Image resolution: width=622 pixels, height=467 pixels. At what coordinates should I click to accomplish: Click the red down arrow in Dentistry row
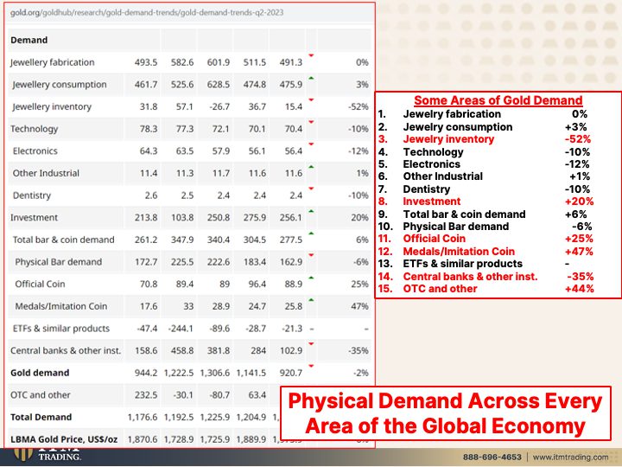pos(311,189)
